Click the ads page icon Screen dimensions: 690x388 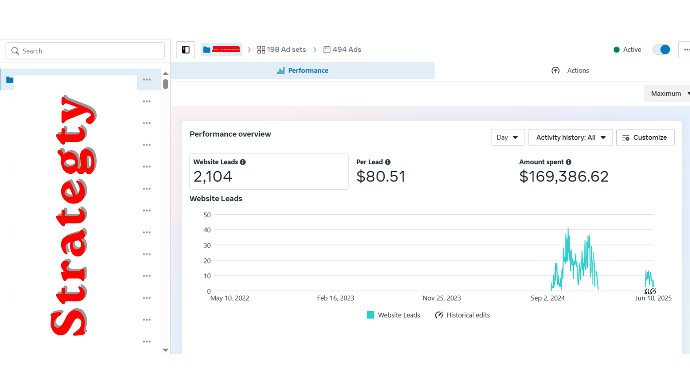point(327,50)
